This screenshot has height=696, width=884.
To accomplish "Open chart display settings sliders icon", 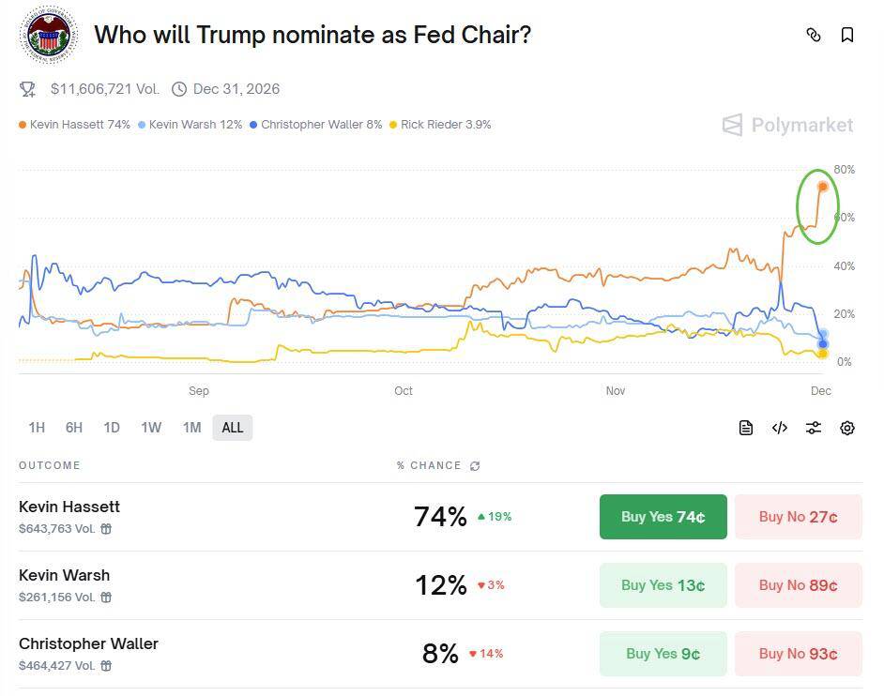I will (813, 427).
